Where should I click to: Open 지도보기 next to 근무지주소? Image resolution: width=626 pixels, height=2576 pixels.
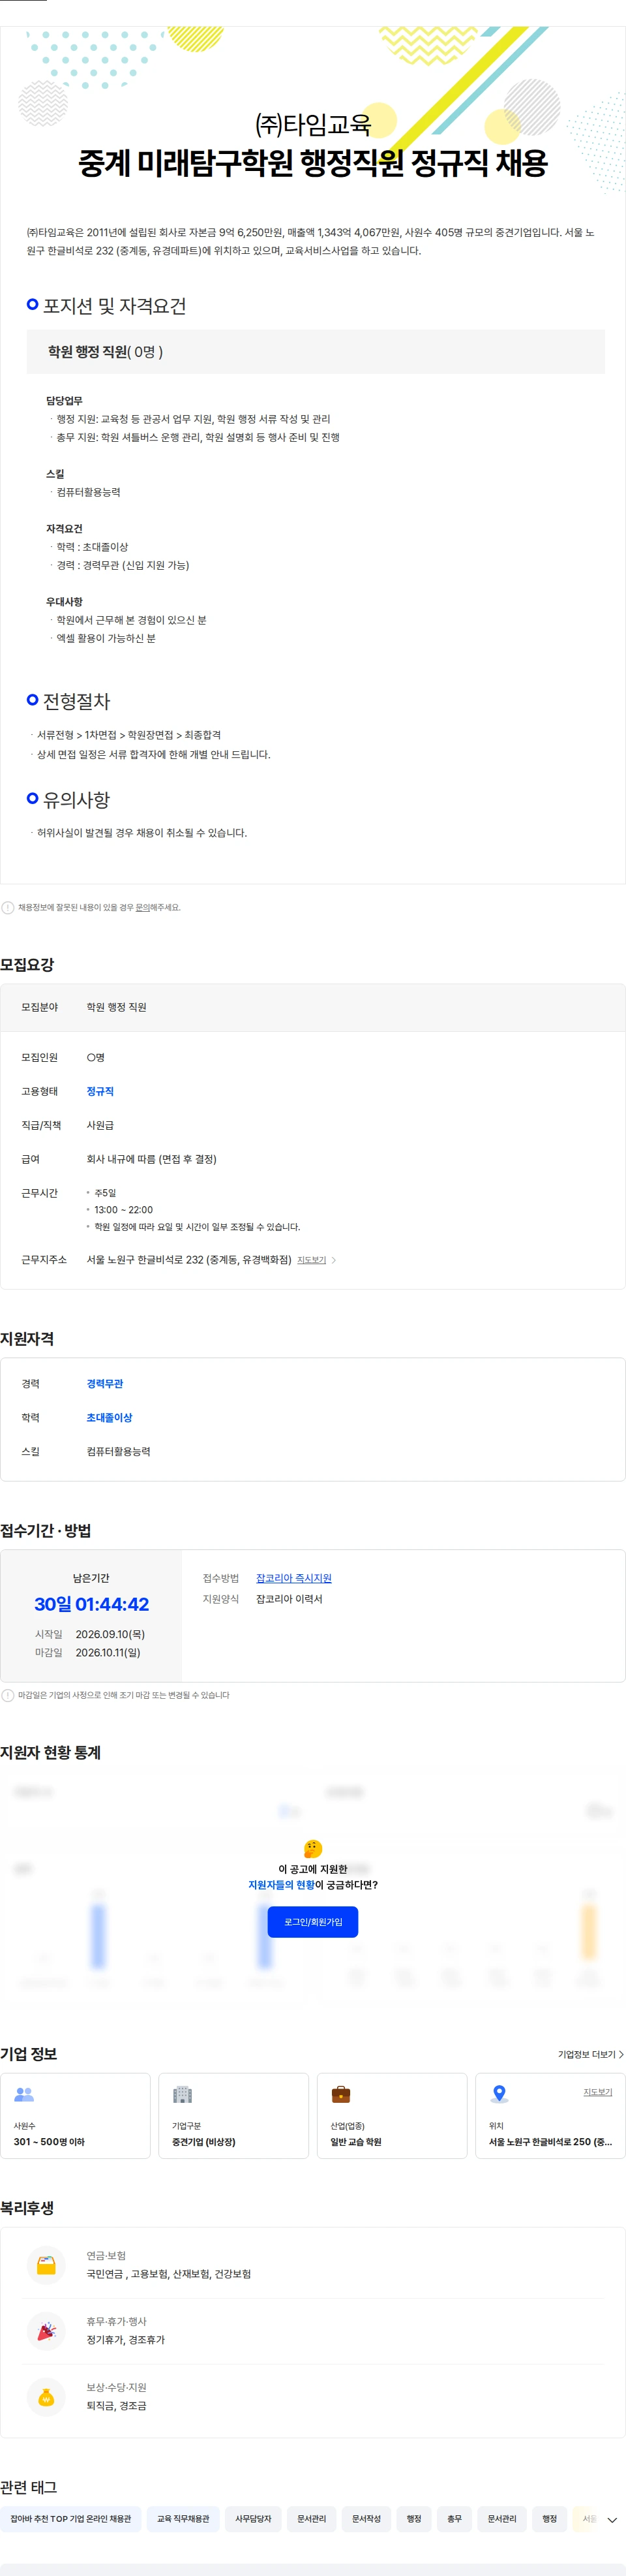pyautogui.click(x=312, y=1260)
